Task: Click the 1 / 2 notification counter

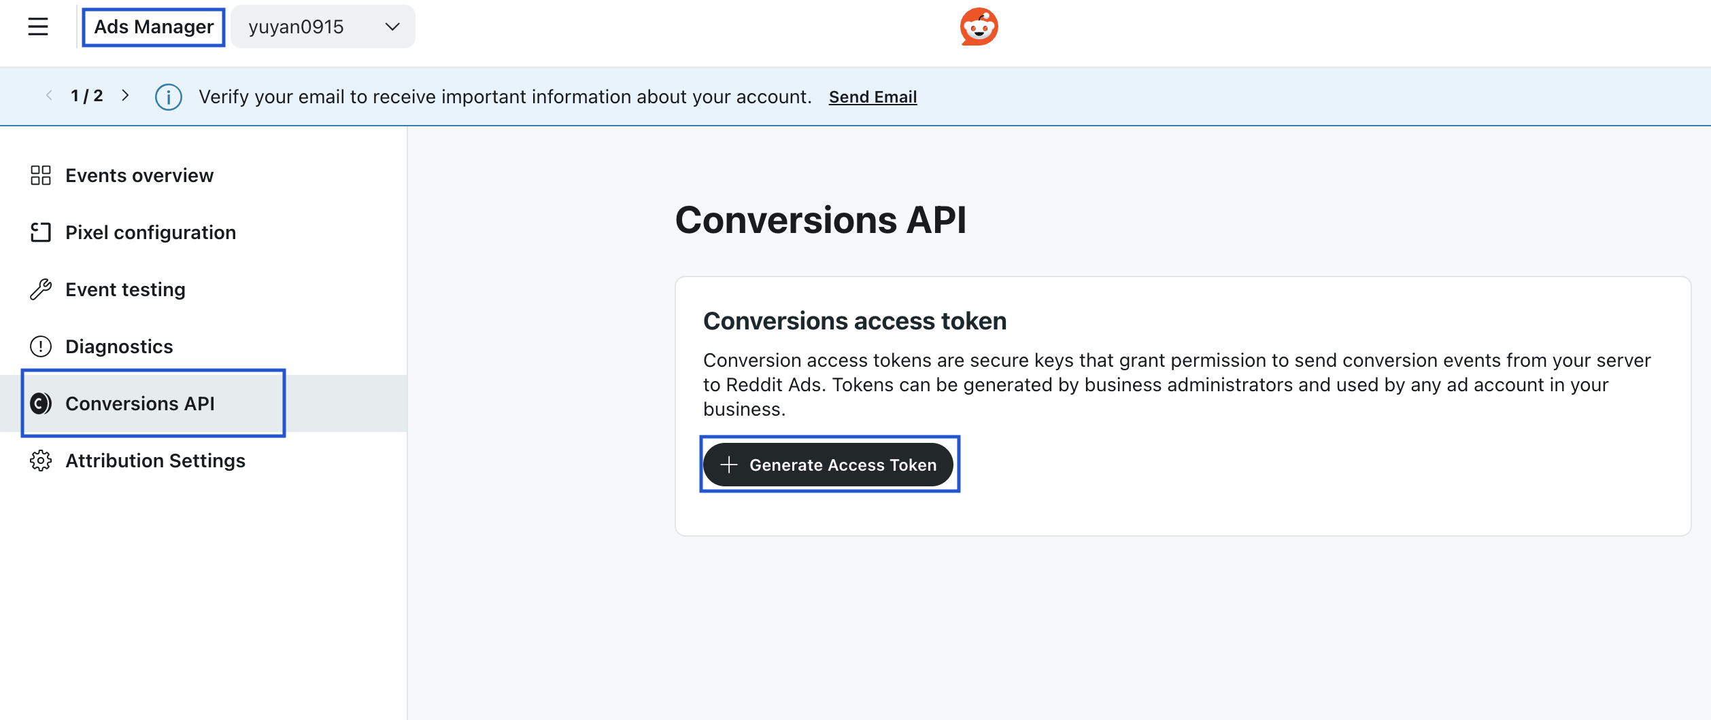Action: pos(87,96)
